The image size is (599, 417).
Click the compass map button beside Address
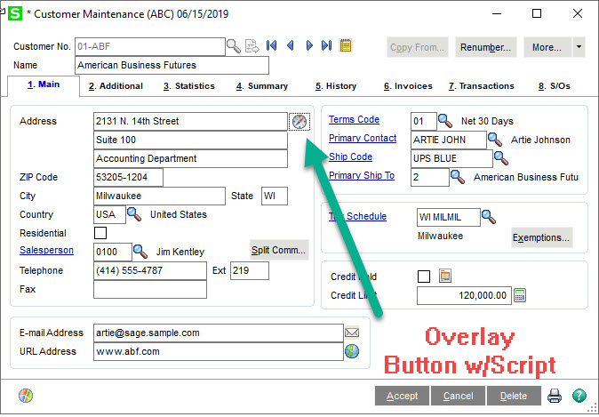click(x=299, y=122)
